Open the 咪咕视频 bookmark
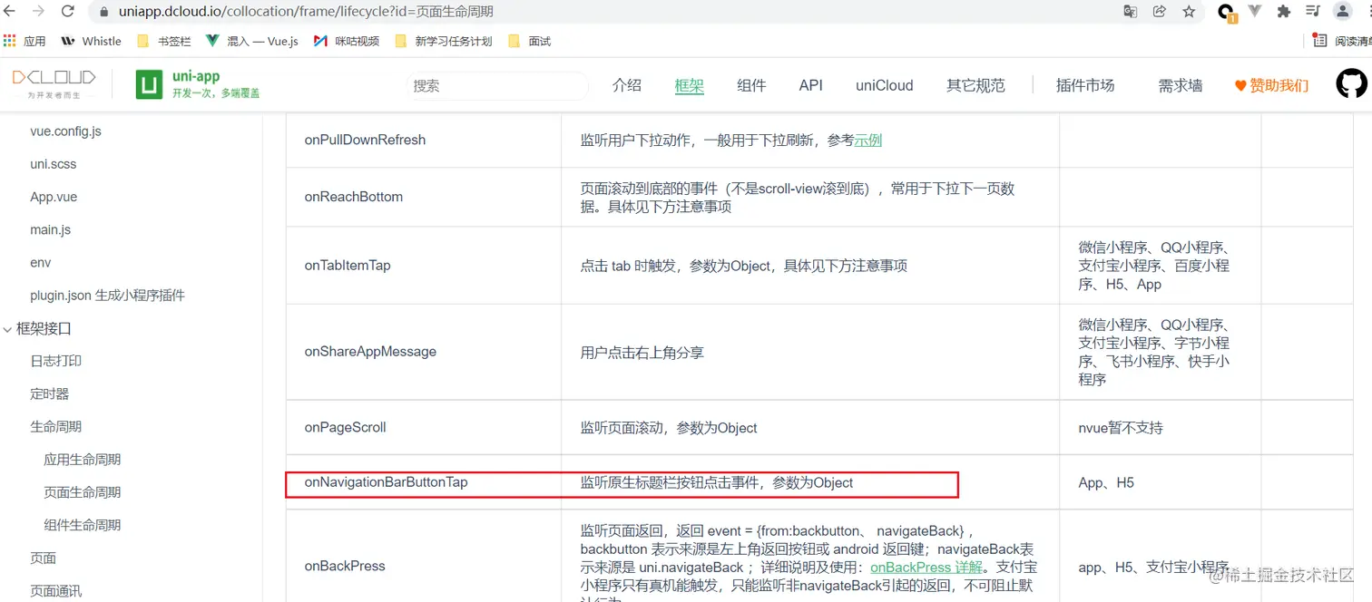Screen dimensions: 1372x602 (347, 41)
